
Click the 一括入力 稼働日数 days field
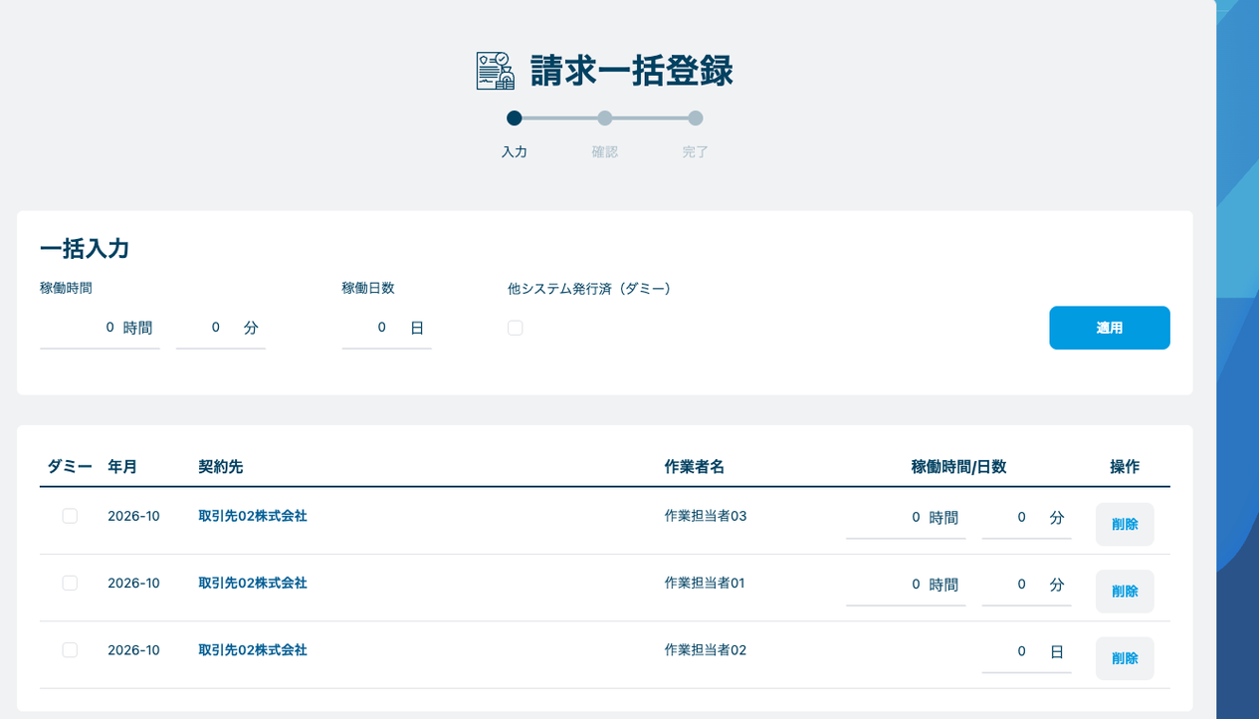click(x=387, y=328)
